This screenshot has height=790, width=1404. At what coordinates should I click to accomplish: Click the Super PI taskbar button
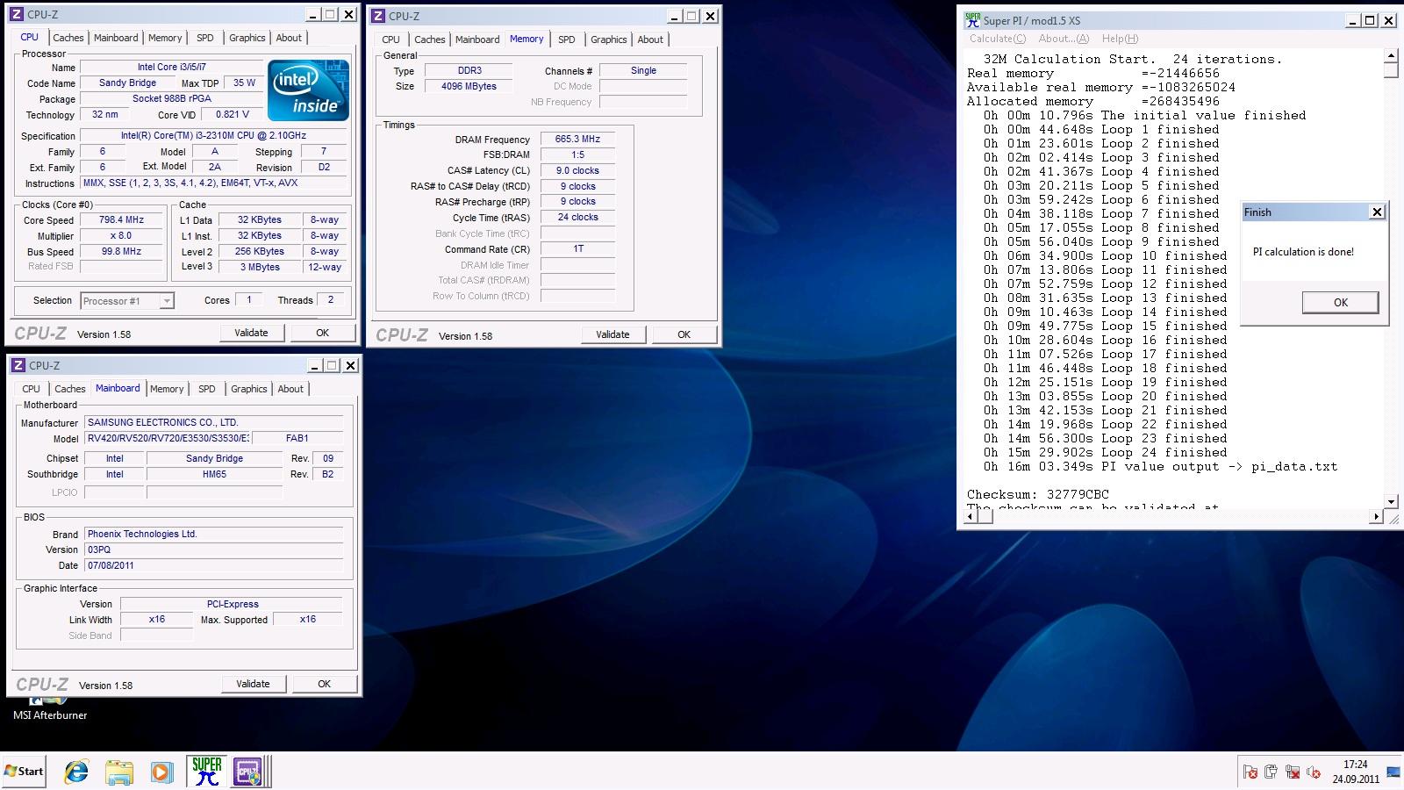pos(207,771)
